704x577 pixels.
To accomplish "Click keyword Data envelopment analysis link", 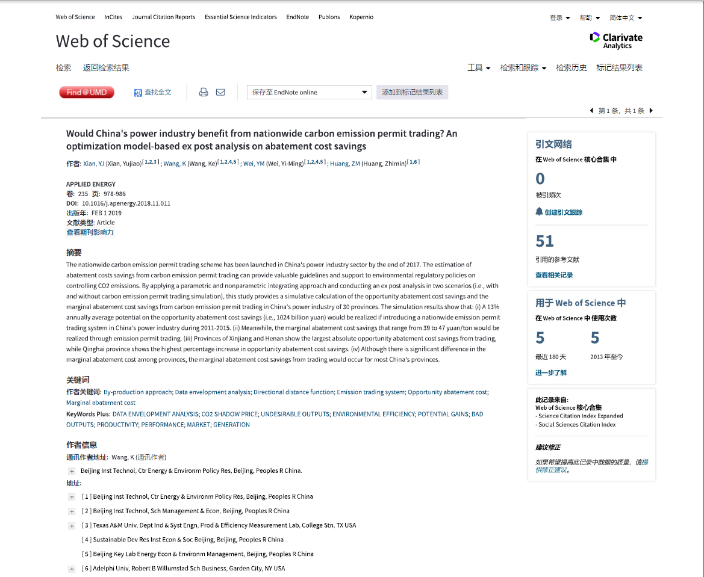I will 213,392.
